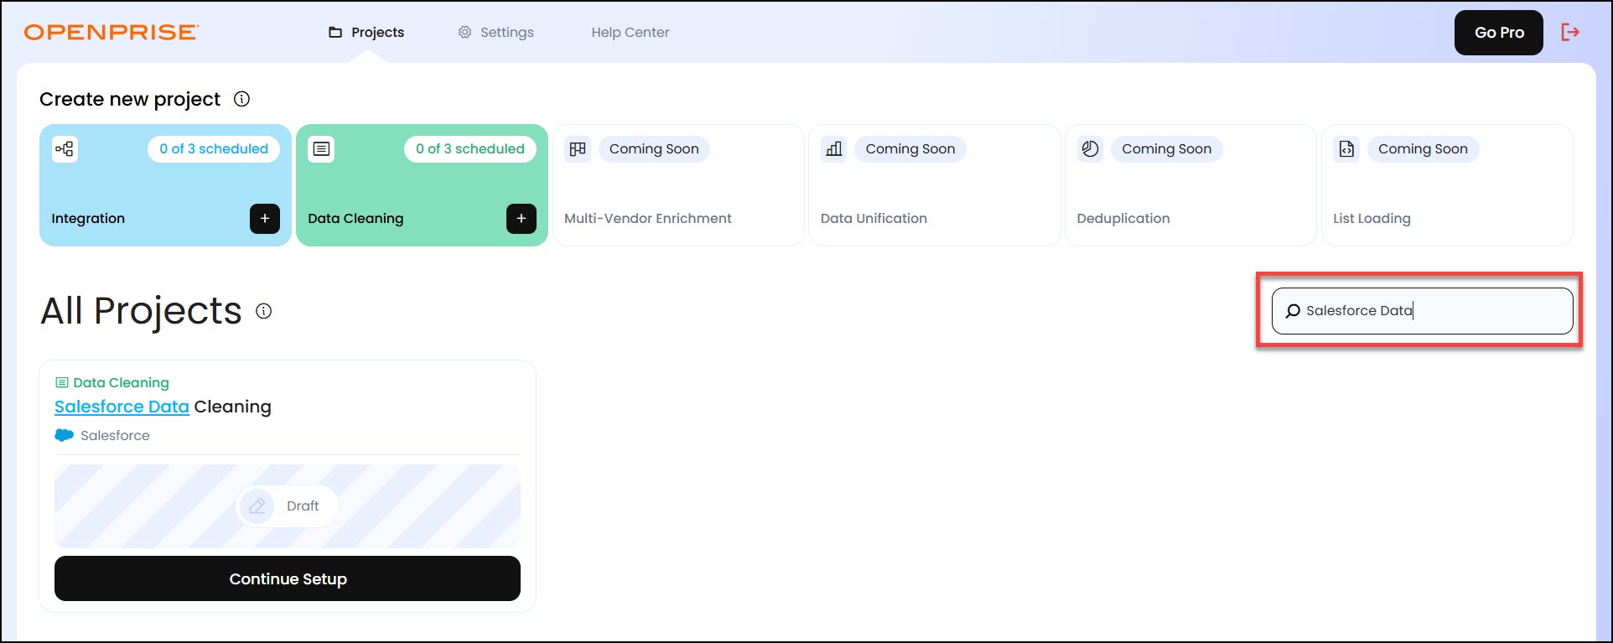
Task: Click the Data Cleaning card title
Action: [355, 219]
